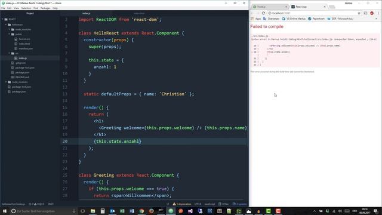Viewport: 382px width, 215px height.
Task: Click the deprecation warning in status bar
Action: coord(181,204)
